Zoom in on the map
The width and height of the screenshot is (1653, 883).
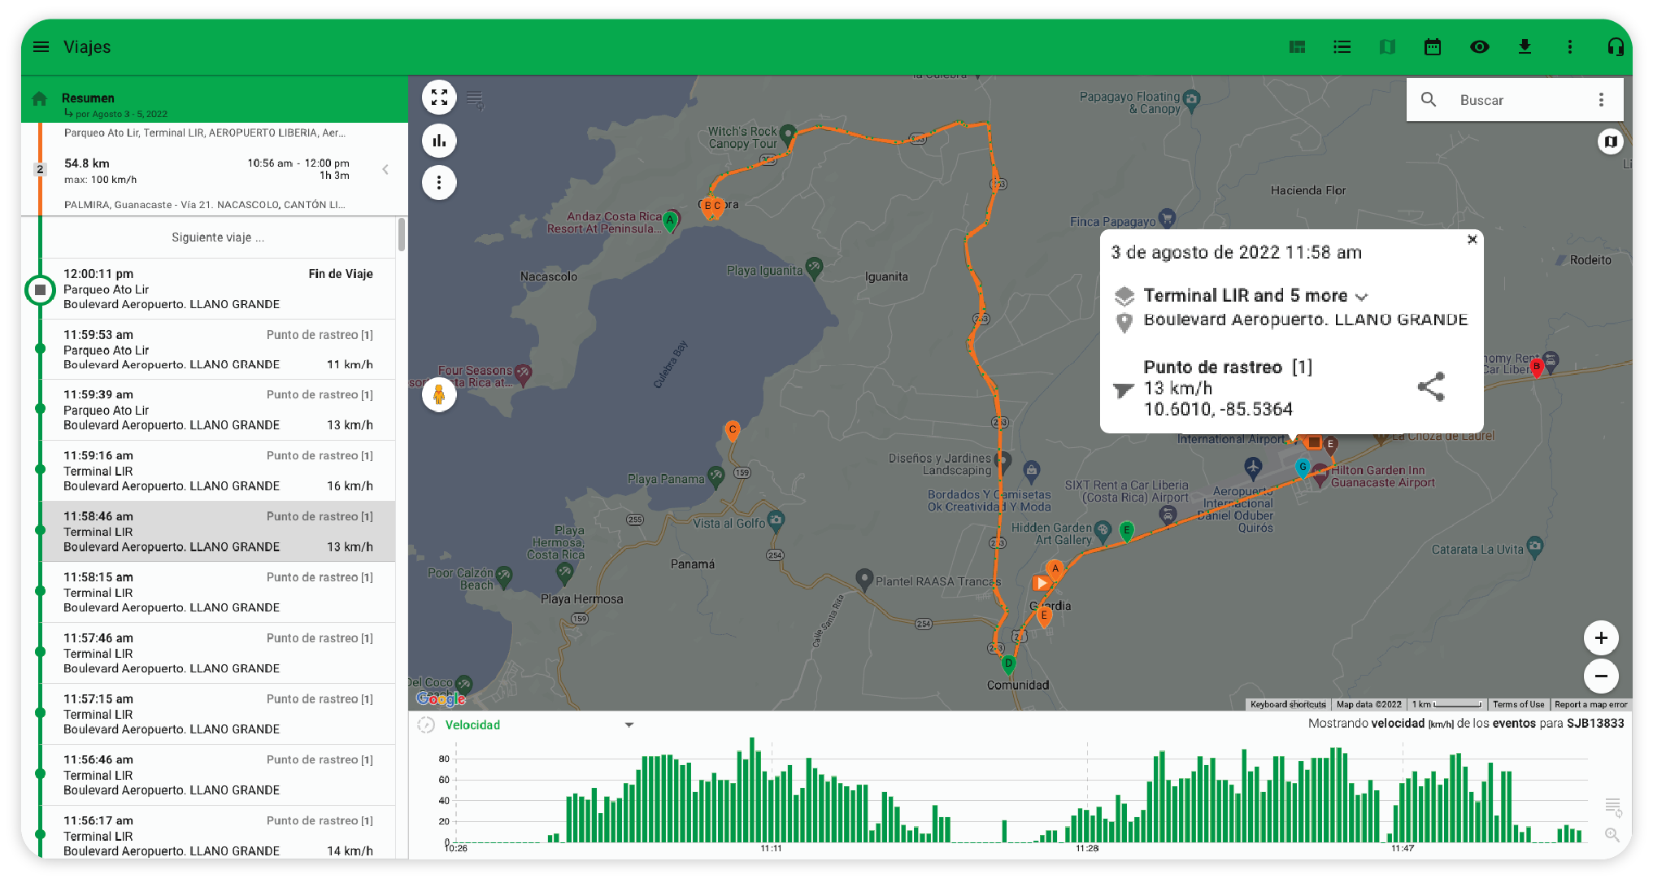[1600, 638]
